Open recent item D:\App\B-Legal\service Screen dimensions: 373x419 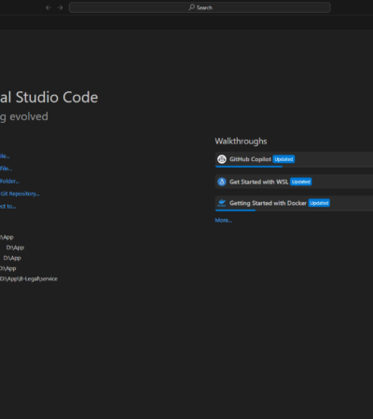29,278
